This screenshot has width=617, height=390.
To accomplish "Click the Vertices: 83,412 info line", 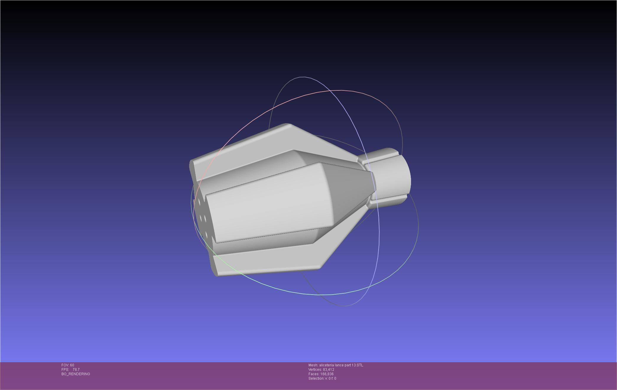I will [321, 370].
